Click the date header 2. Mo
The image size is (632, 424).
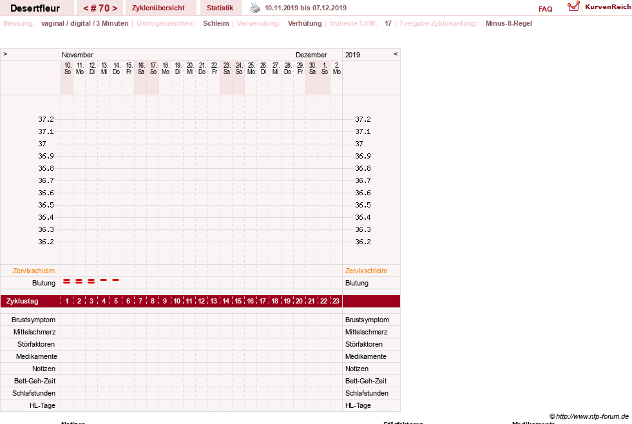(337, 68)
